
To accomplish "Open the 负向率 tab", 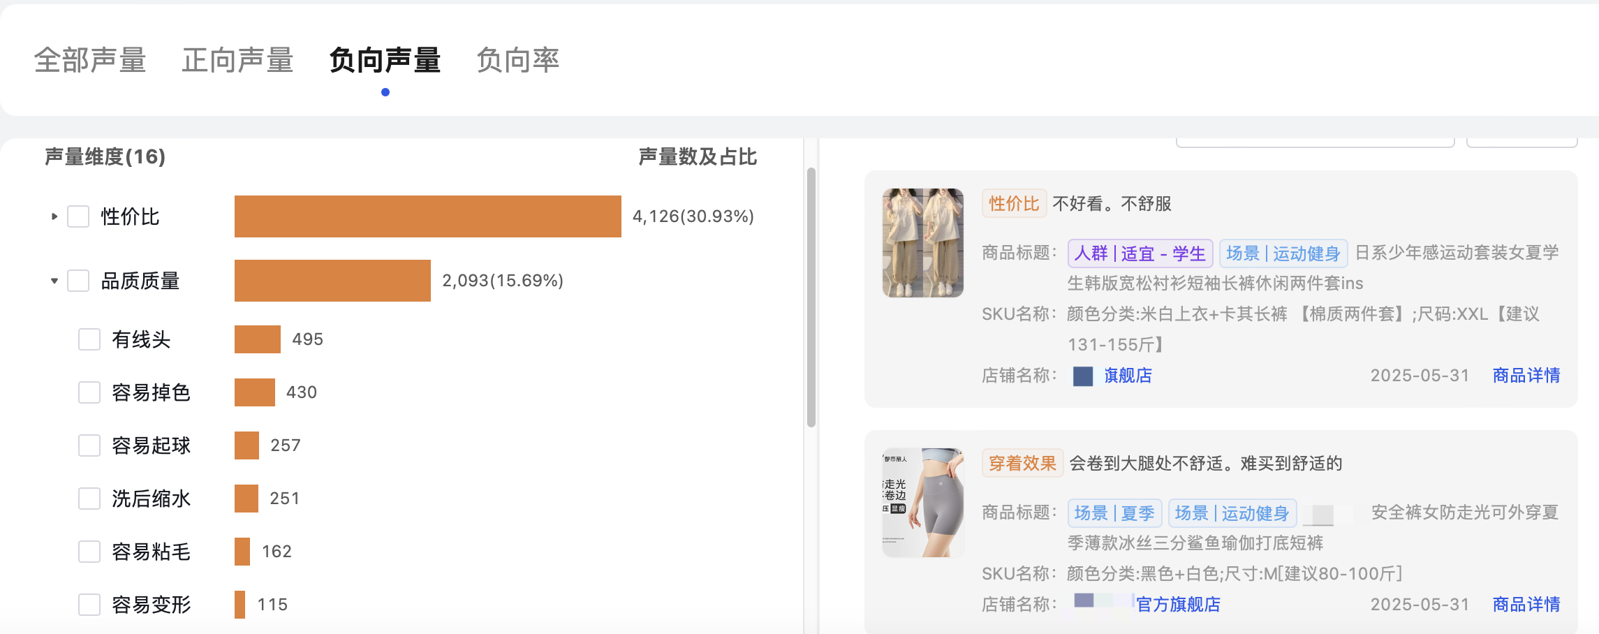I will pyautogui.click(x=518, y=60).
